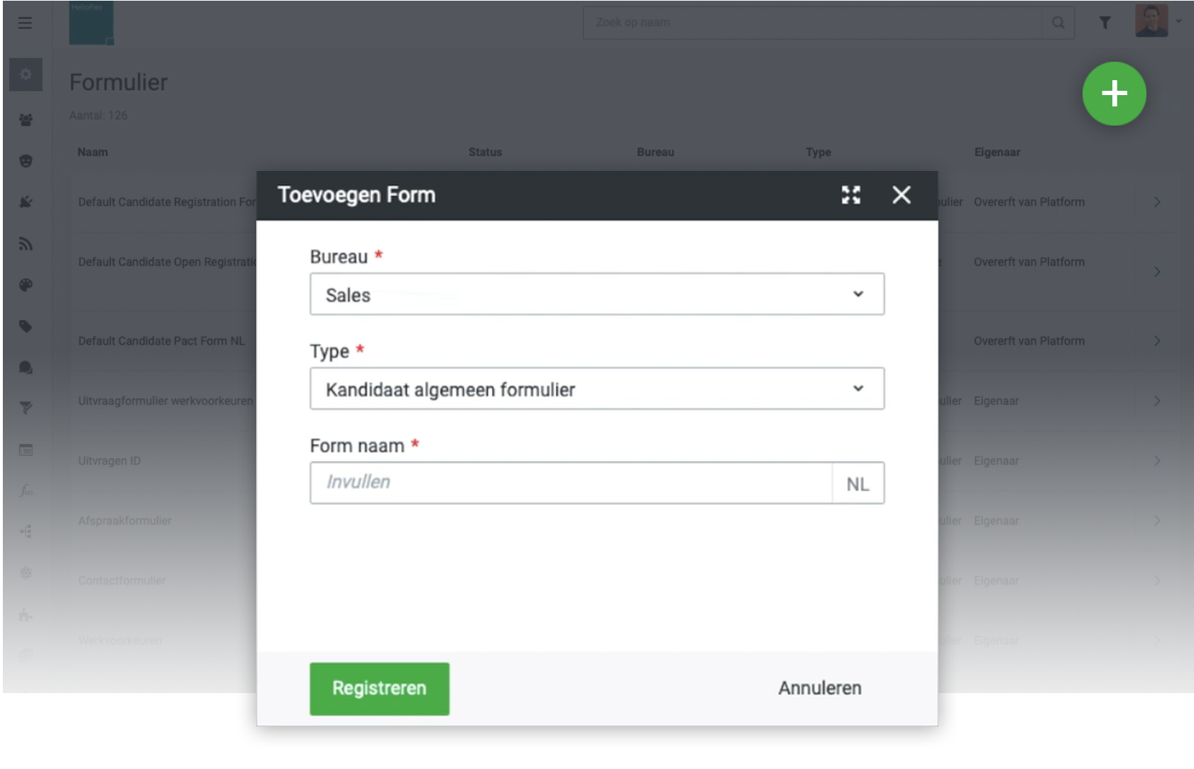The height and width of the screenshot is (769, 1194).
Task: Open the RSS feed section in sidebar
Action: coord(26,244)
